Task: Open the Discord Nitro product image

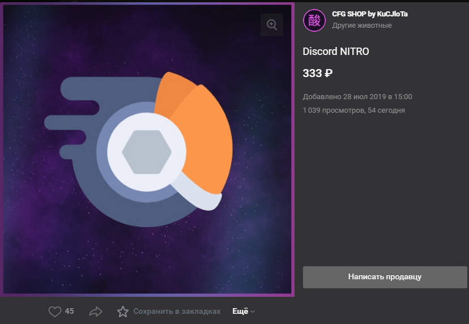Action: [147, 150]
